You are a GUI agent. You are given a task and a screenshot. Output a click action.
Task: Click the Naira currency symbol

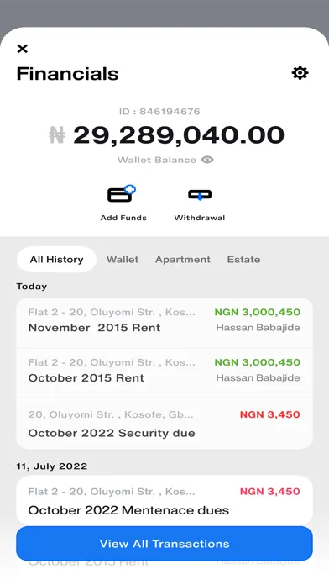click(57, 134)
